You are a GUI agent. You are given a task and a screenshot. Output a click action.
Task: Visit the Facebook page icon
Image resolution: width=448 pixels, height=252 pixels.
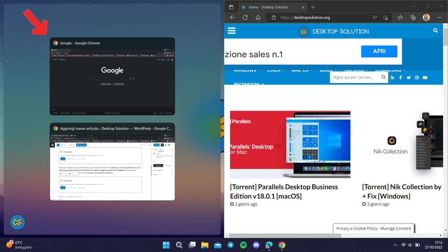click(401, 78)
